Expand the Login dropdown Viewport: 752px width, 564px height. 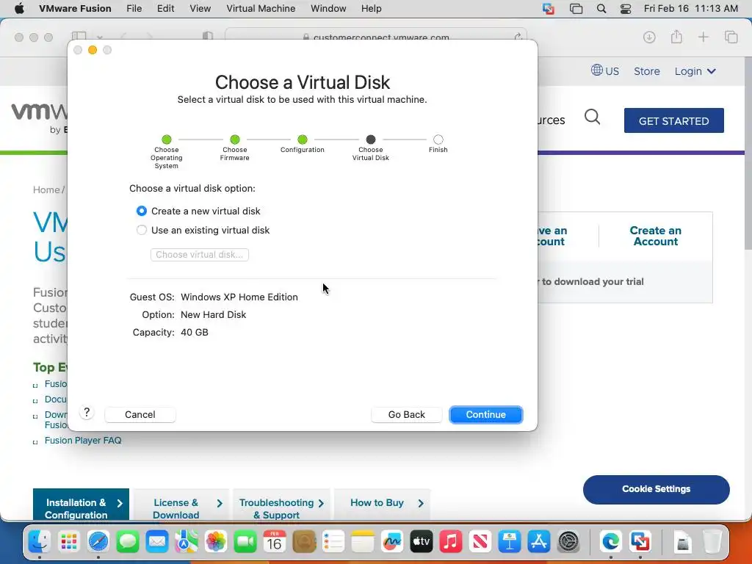pyautogui.click(x=695, y=71)
